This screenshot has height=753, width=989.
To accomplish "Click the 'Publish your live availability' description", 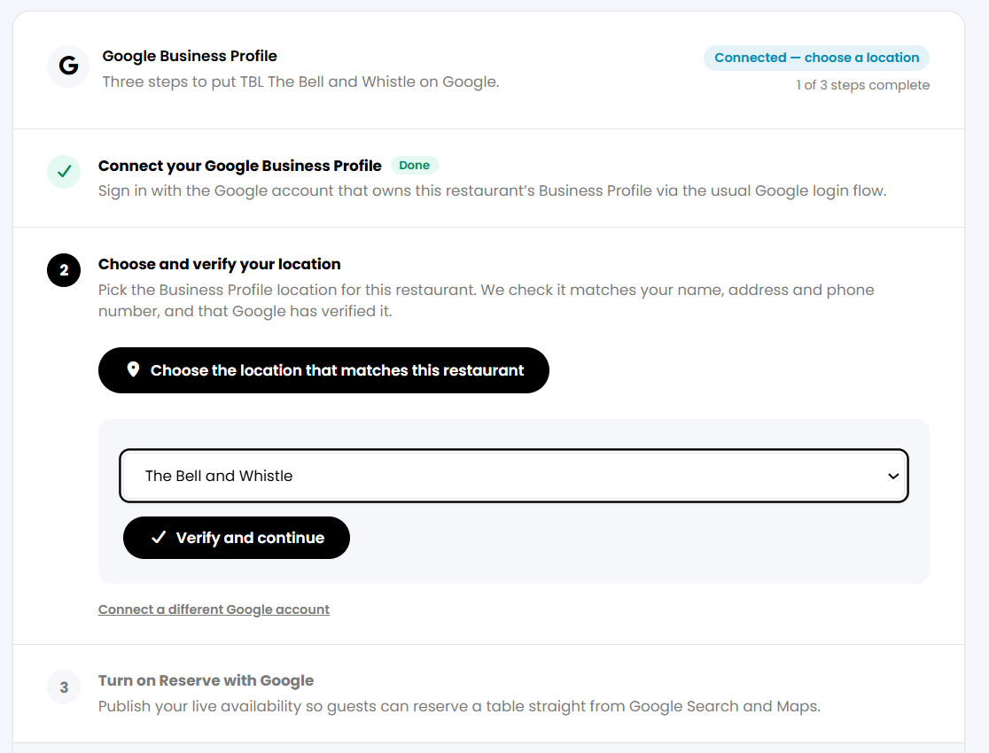I will (459, 706).
